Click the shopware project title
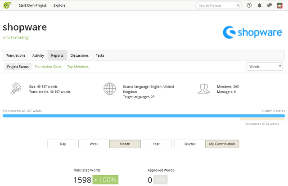 [x=25, y=27]
